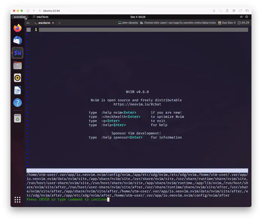Click the UTM pause icon

(x=34, y=11)
